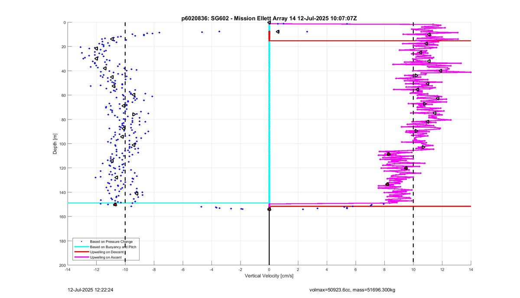
Task: Click the timestamp '12-Jul-2025 12:22:24' footer
Action: click(91, 289)
